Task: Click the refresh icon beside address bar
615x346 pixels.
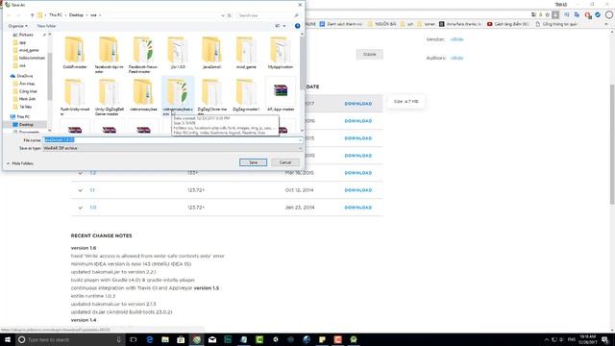Action: point(230,15)
